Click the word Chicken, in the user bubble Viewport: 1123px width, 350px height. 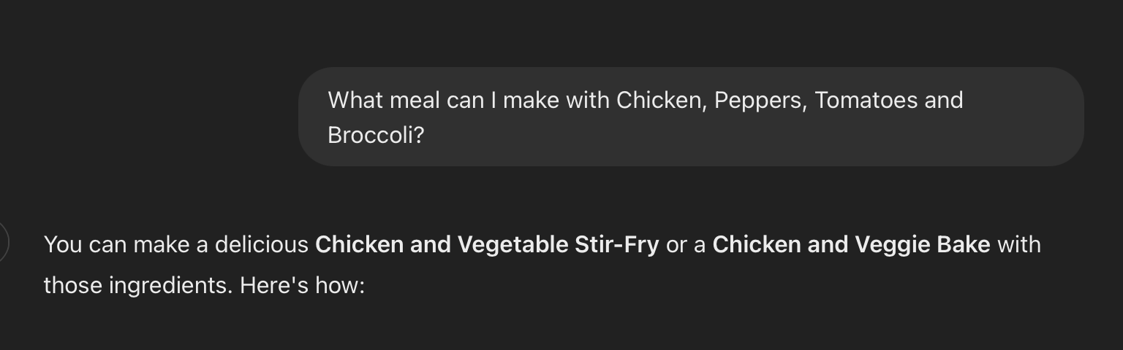pyautogui.click(x=662, y=100)
